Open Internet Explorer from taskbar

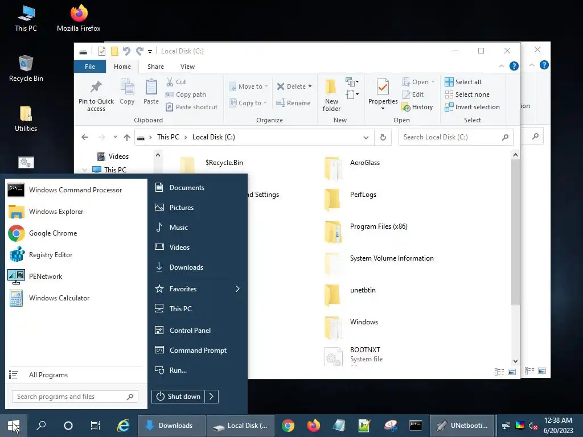tap(123, 426)
